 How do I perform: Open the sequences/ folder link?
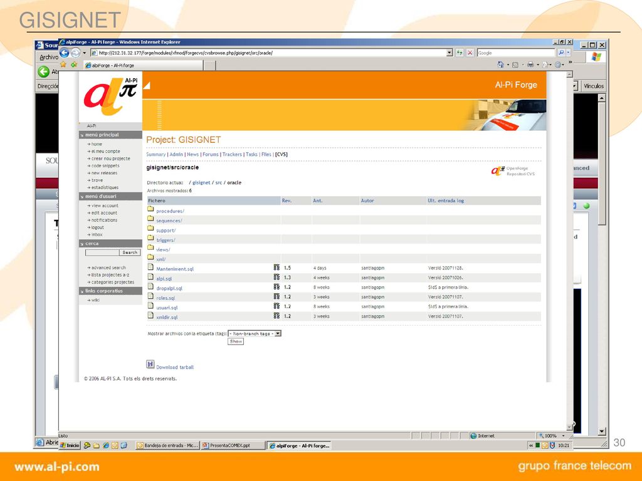coord(169,221)
